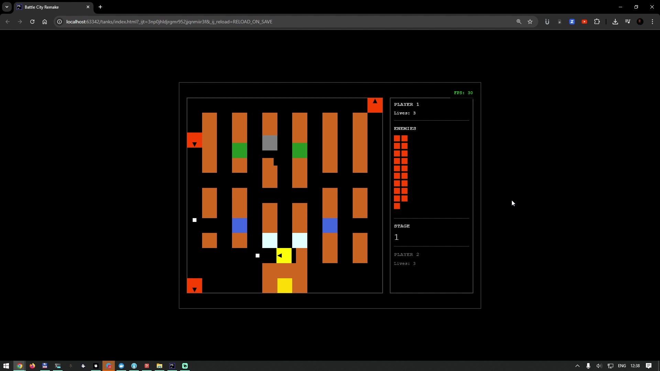Reload the page
Viewport: 660px width, 371px height.
click(32, 22)
